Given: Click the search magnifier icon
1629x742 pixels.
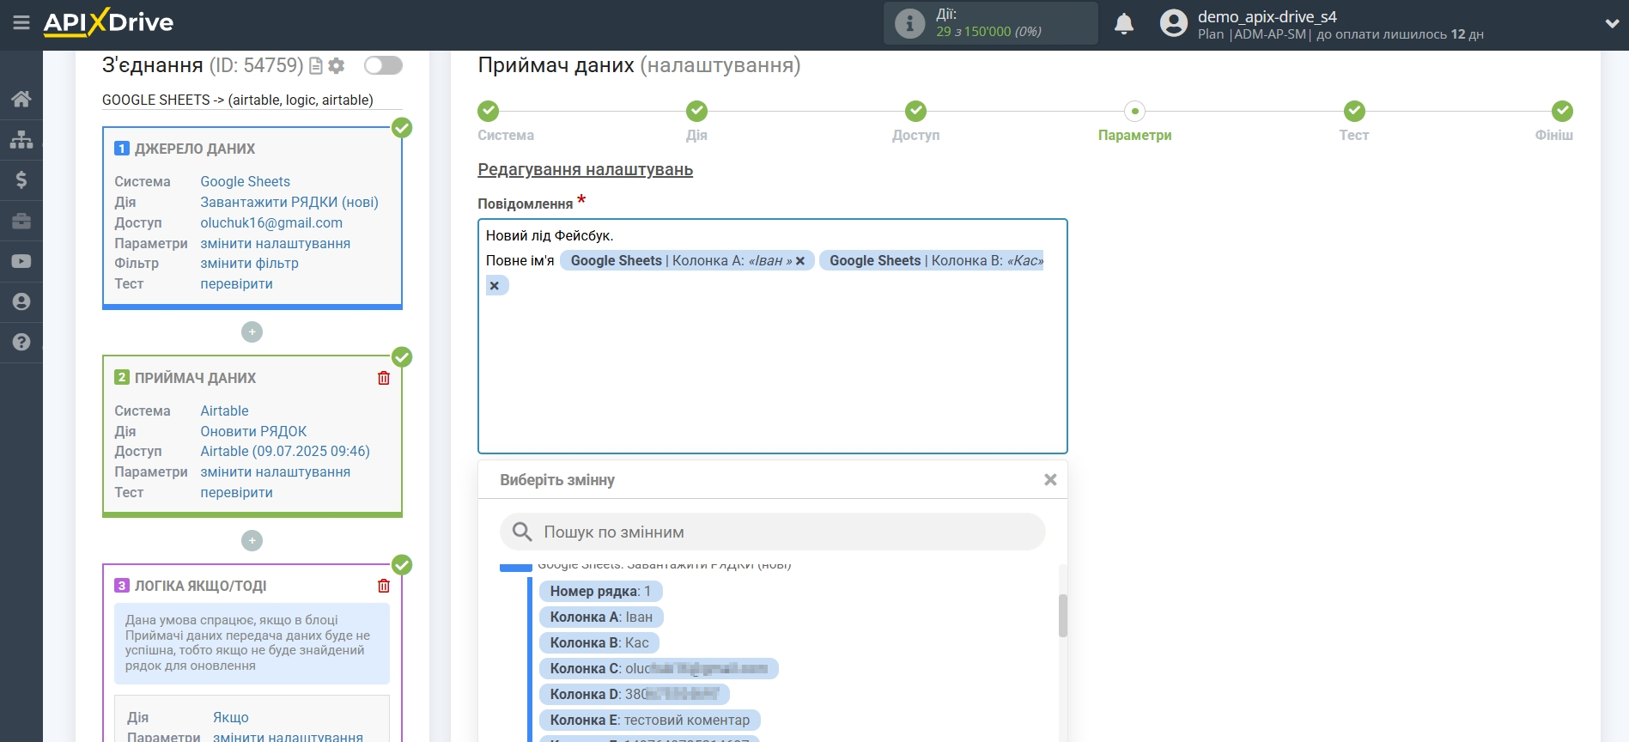Looking at the screenshot, I should click(x=522, y=532).
